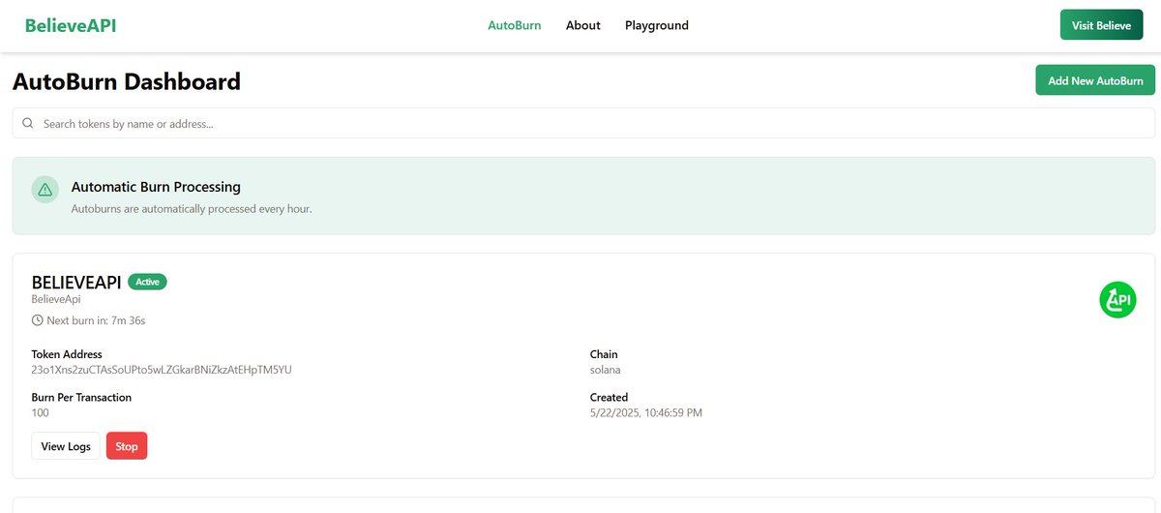The image size is (1161, 513).
Task: Click the green API token logo
Action: point(1117,299)
